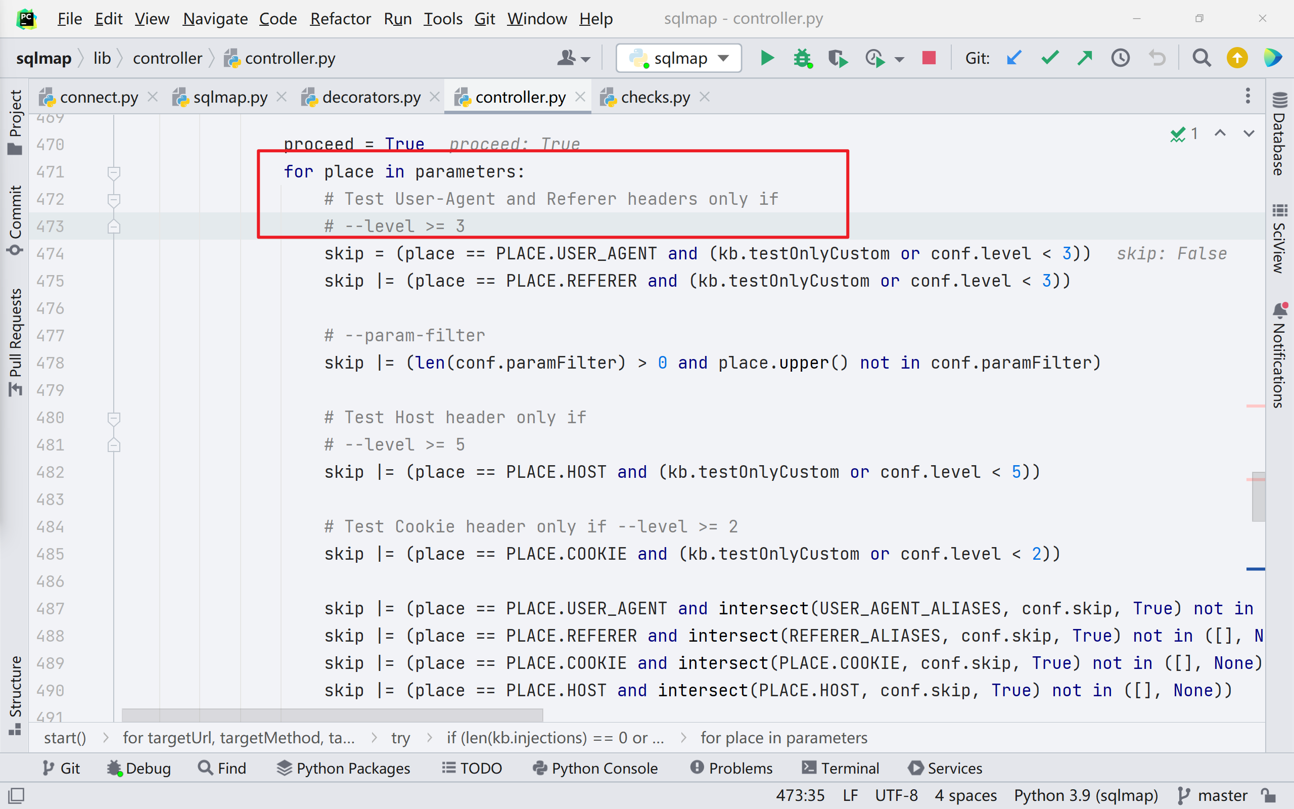Open the Commit tool window
Viewport: 1294px width, 809px height.
tap(15, 220)
